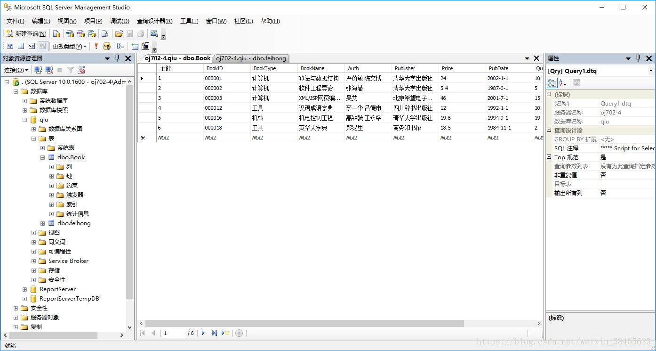
Task: Open Object Explorer window position dropdown arrow
Action: click(x=107, y=58)
